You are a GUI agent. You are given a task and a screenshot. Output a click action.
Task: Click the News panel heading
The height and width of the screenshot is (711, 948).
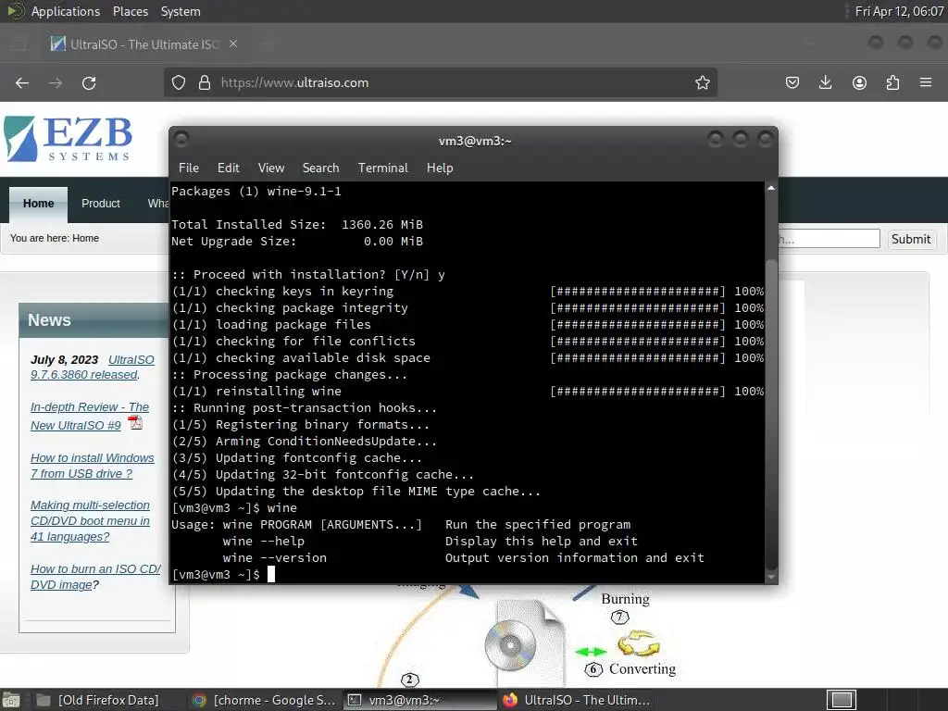50,319
